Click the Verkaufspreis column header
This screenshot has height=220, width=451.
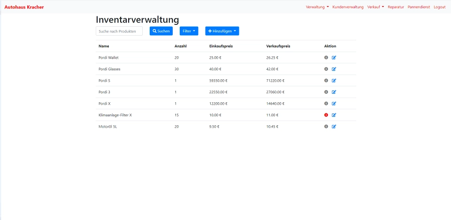[278, 46]
